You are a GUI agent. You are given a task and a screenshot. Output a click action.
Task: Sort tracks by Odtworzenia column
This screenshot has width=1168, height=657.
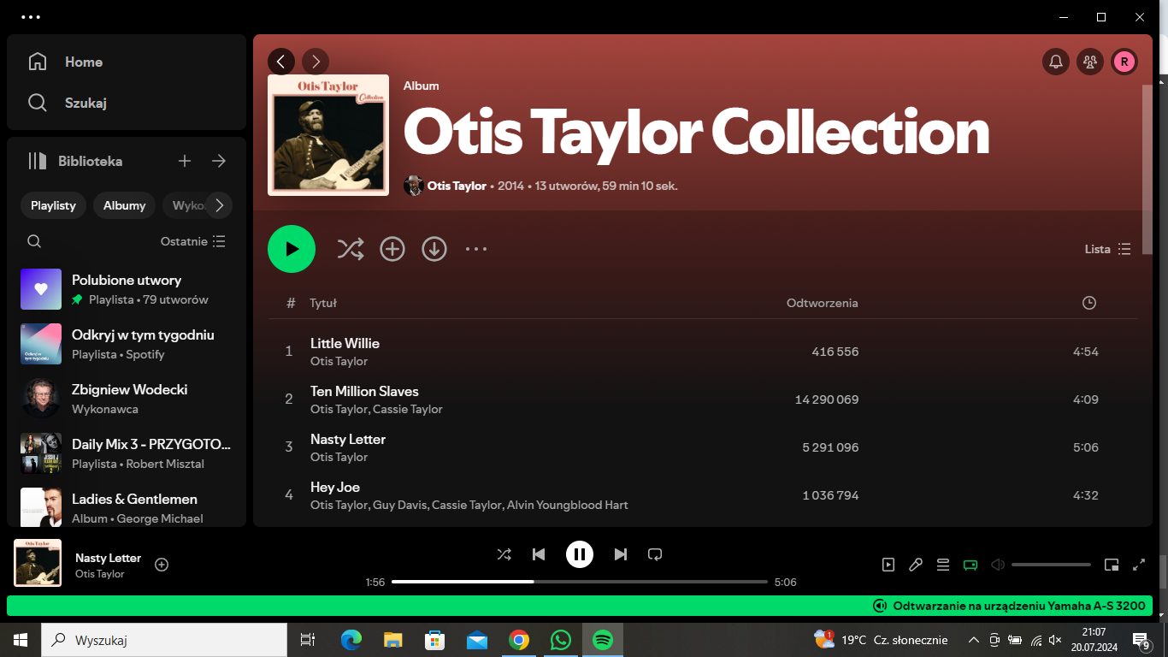pos(822,303)
